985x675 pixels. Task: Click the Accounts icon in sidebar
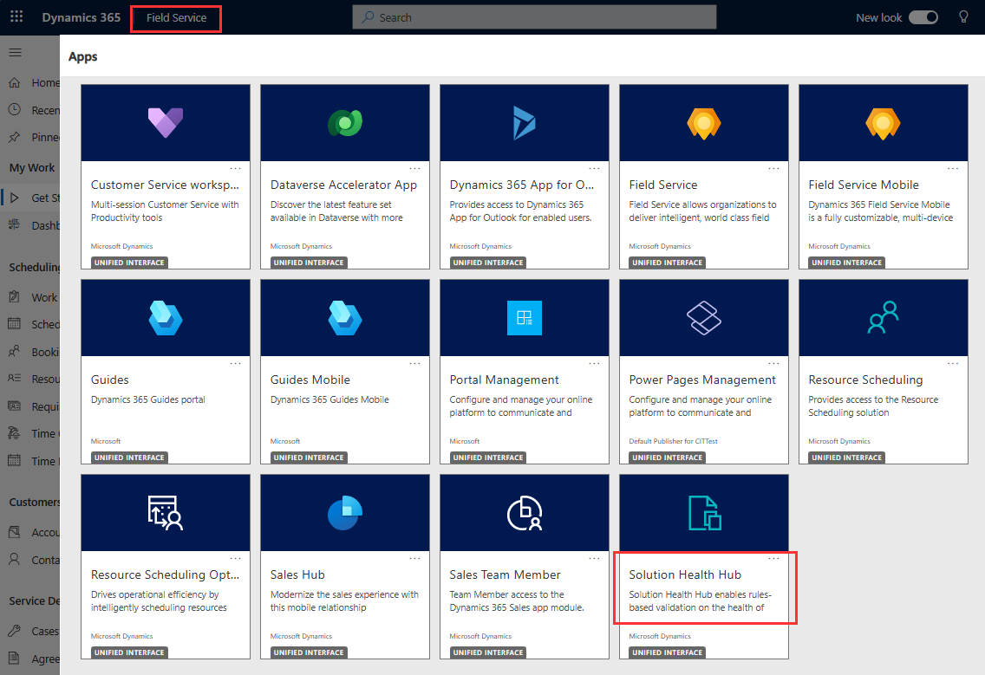(15, 532)
